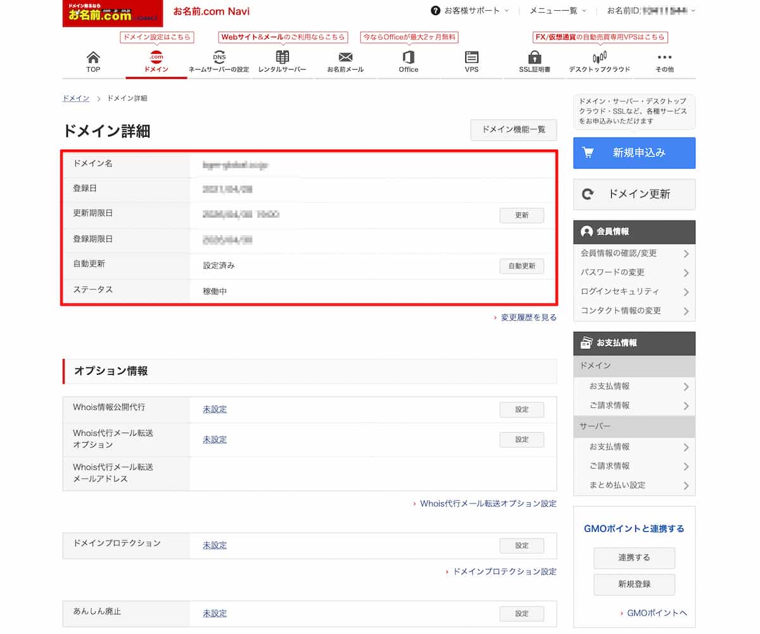Open the 変更履歴を見る link
This screenshot has height=634, width=760.
point(528,317)
